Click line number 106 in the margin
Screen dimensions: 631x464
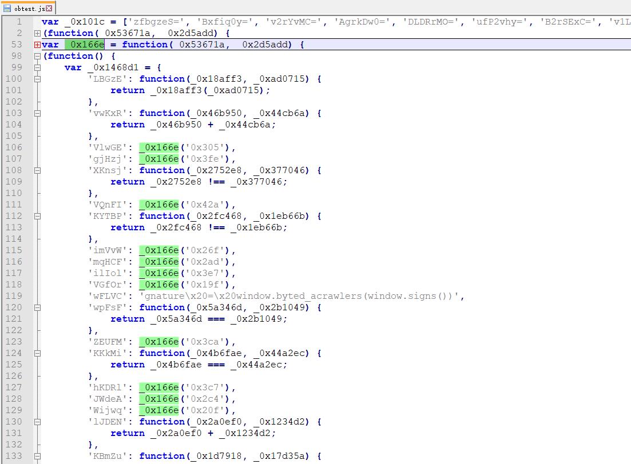click(x=14, y=147)
